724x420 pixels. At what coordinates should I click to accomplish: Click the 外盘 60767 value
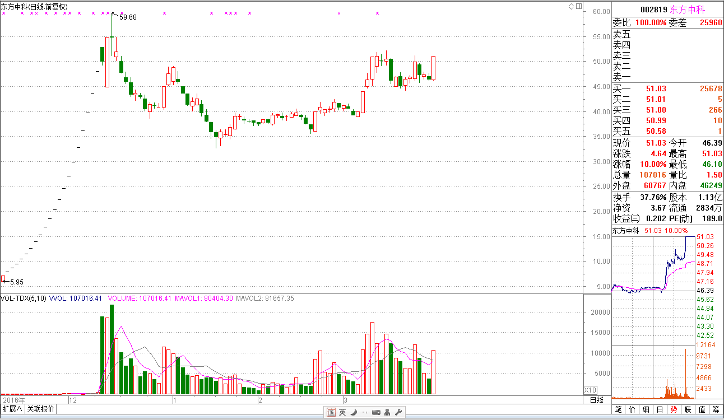(x=655, y=186)
